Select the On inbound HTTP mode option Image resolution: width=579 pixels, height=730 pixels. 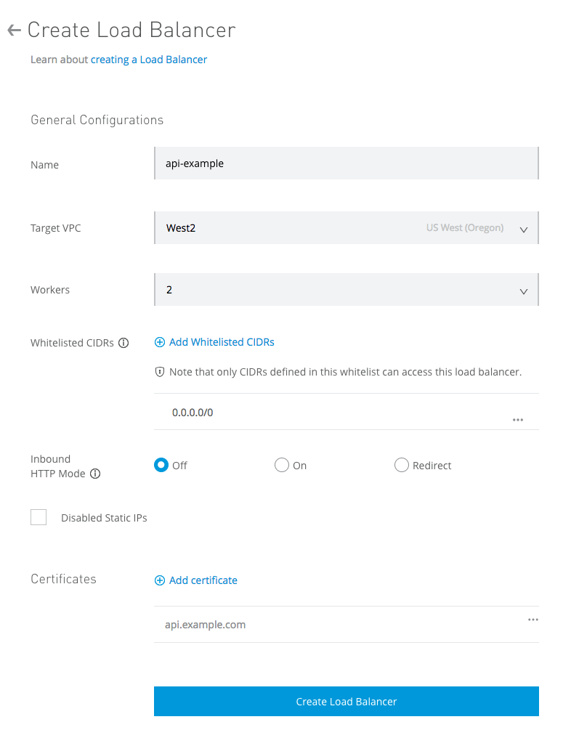tap(281, 465)
